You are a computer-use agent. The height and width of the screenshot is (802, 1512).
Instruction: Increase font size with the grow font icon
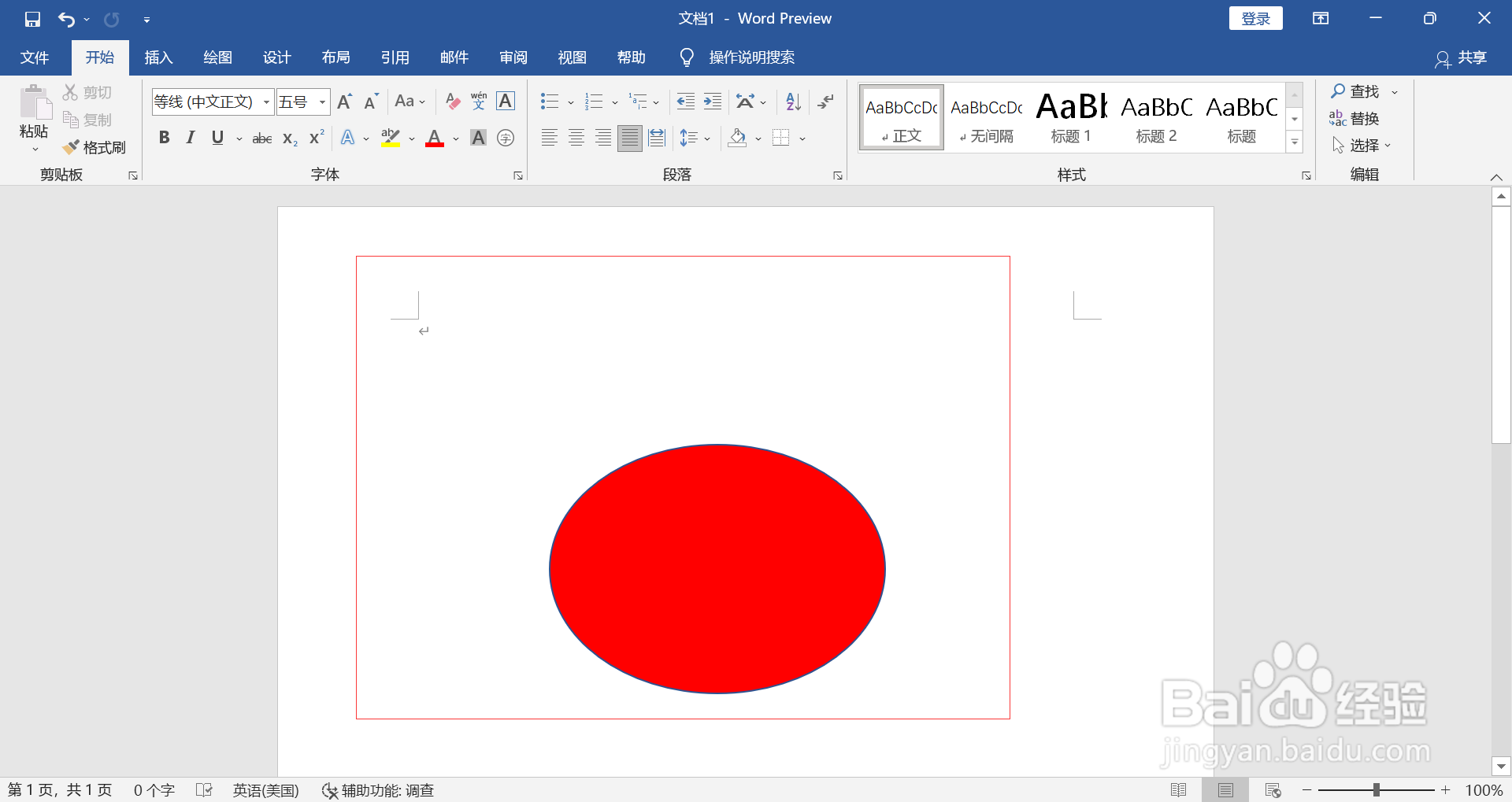344,102
